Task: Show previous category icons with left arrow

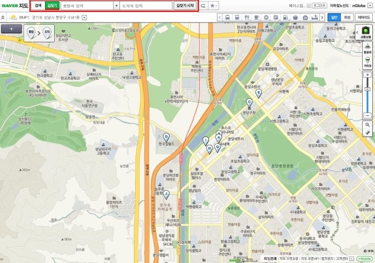Action: 220,18
